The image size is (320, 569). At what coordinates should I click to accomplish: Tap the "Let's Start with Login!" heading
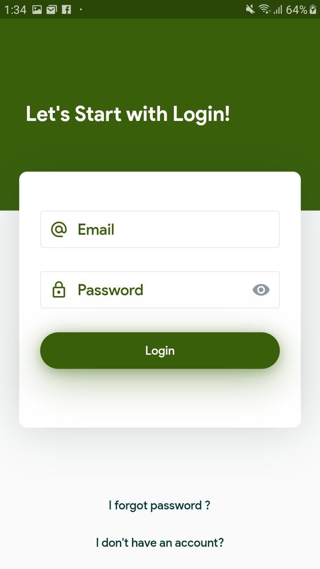128,114
